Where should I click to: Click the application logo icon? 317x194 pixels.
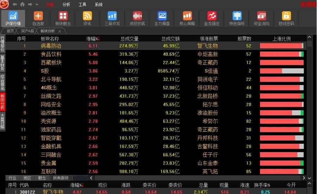click(x=5, y=4)
